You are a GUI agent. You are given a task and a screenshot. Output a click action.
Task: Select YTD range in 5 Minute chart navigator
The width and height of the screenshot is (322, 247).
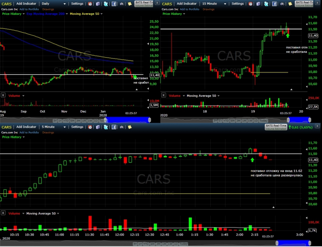(146, 244)
